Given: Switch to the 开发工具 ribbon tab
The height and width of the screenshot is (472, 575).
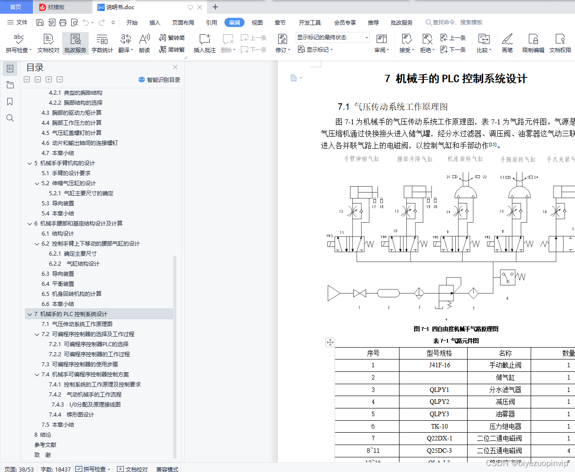Looking at the screenshot, I should pyautogui.click(x=310, y=22).
